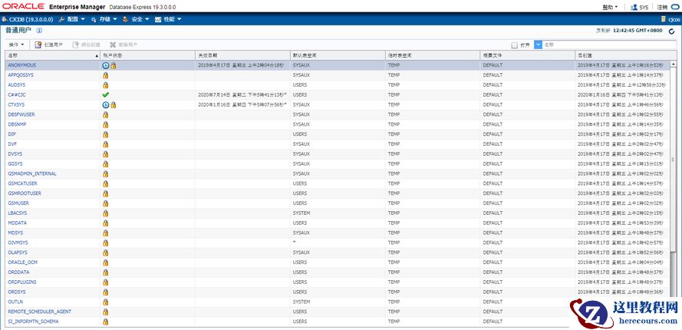Click the cjcos server icon
This screenshot has height=330, width=682.
[x=664, y=19]
